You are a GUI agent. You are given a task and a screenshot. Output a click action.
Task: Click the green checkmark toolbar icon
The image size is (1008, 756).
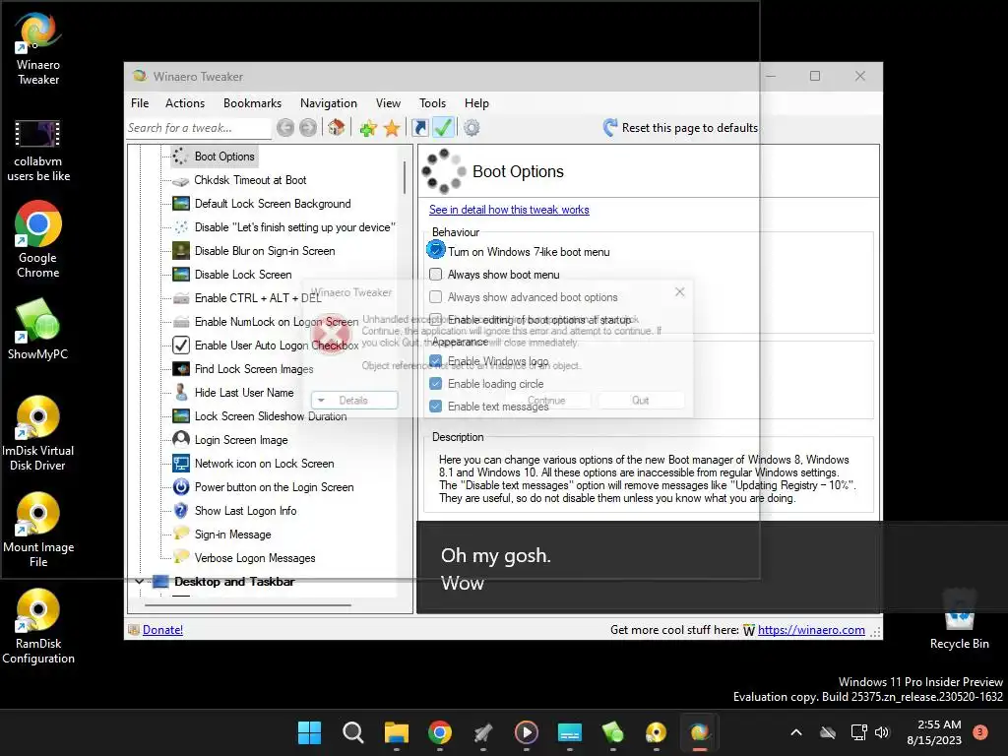[x=443, y=127]
